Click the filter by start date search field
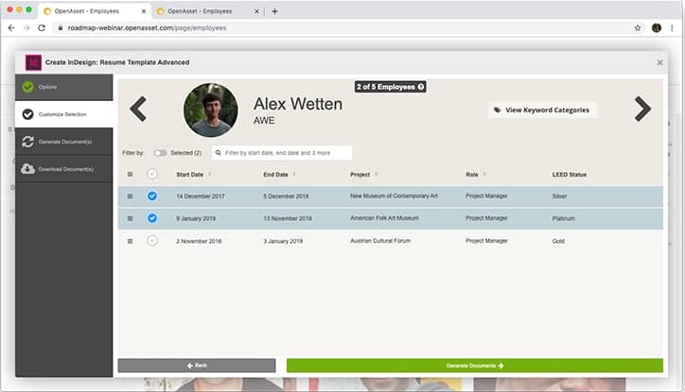The width and height of the screenshot is (685, 392). (x=282, y=153)
